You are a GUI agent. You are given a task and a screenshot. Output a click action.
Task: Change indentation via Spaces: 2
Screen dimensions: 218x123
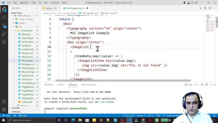(141, 115)
